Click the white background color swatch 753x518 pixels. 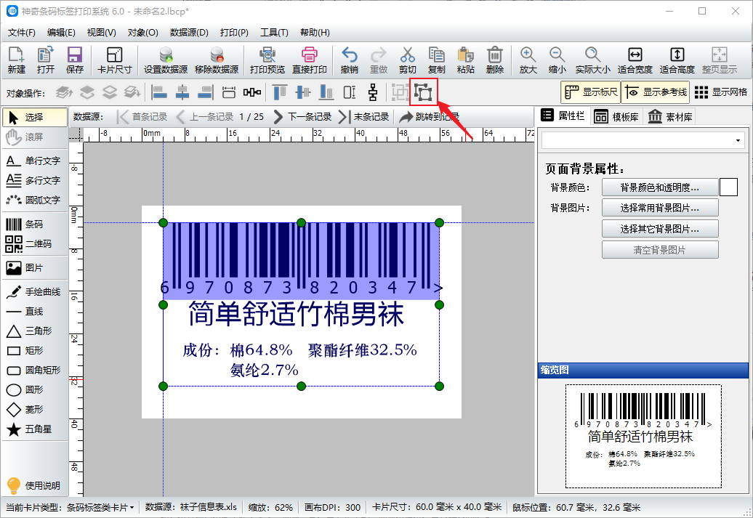pyautogui.click(x=728, y=187)
